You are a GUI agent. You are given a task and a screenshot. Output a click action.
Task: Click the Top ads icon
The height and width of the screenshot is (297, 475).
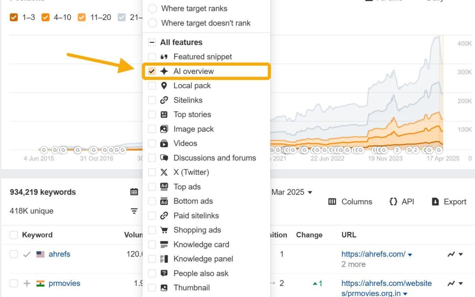(x=164, y=187)
